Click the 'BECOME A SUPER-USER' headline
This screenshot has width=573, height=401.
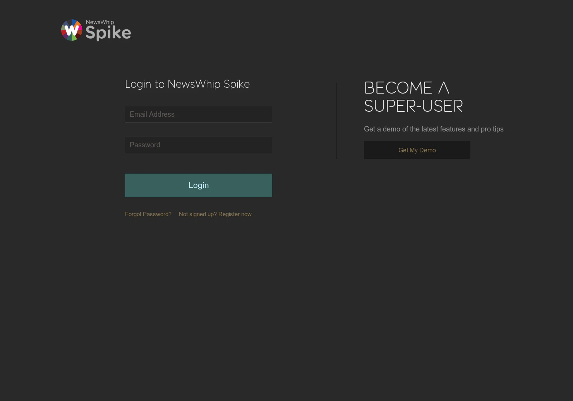(413, 97)
